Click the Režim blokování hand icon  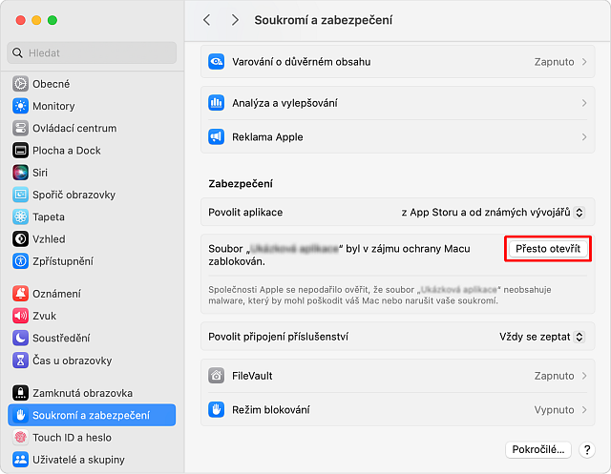click(x=217, y=409)
